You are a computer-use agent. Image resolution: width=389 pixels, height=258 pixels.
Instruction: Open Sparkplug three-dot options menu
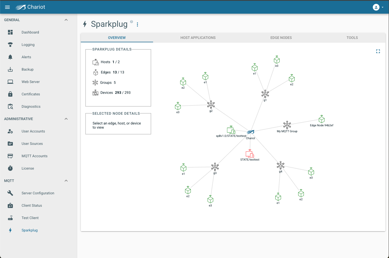(x=137, y=24)
